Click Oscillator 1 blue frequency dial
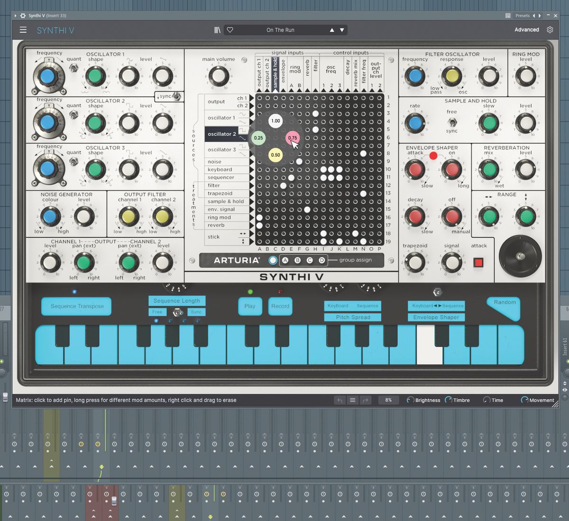 [x=47, y=76]
